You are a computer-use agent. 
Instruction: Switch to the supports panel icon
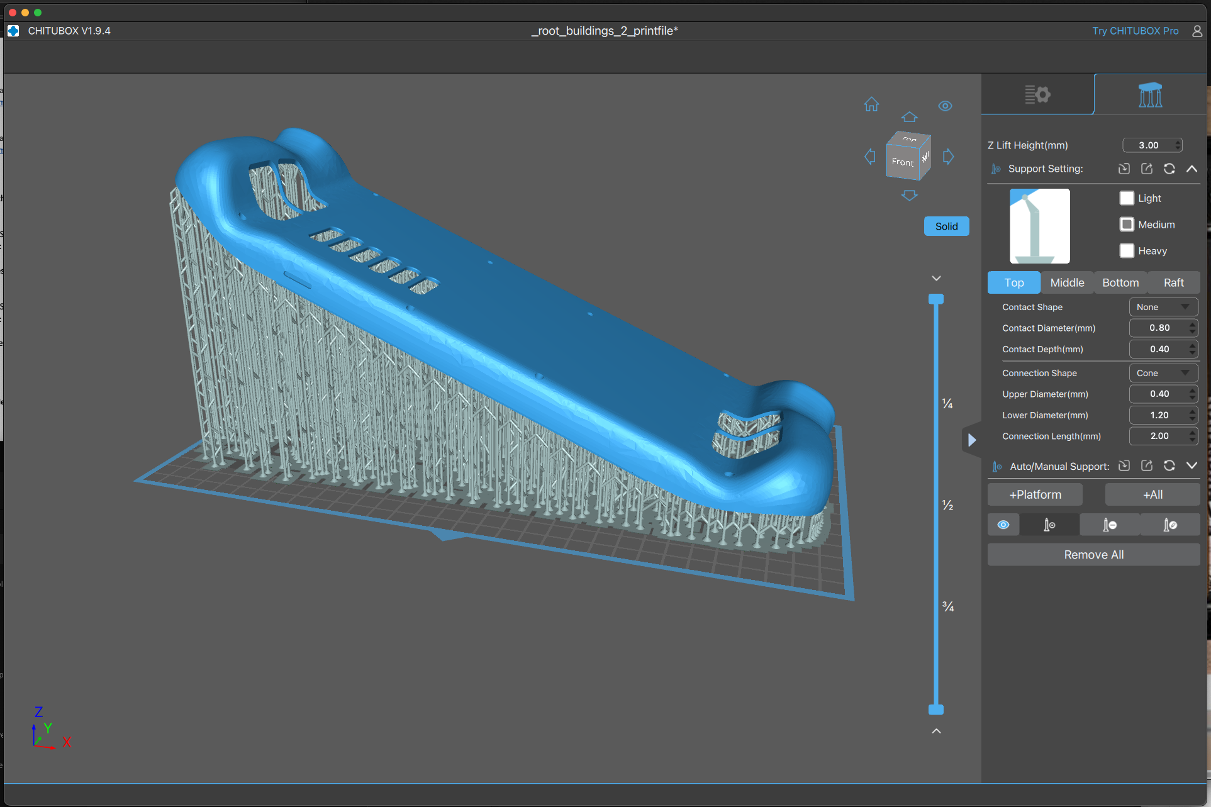(1150, 95)
